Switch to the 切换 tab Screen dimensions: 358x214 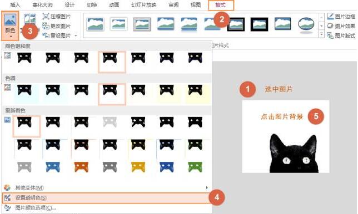click(92, 5)
